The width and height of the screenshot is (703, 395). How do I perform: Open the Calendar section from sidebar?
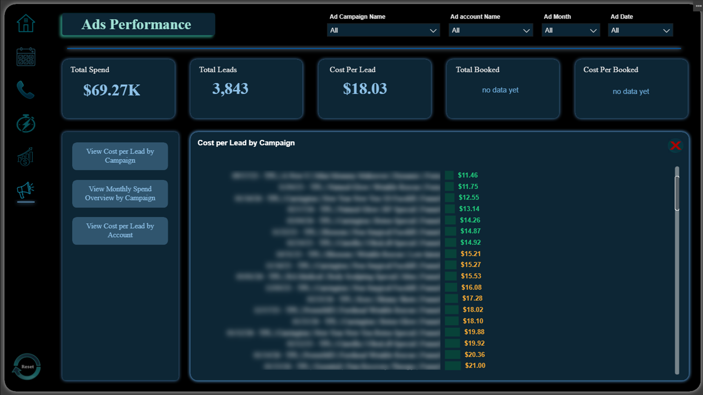click(x=26, y=56)
